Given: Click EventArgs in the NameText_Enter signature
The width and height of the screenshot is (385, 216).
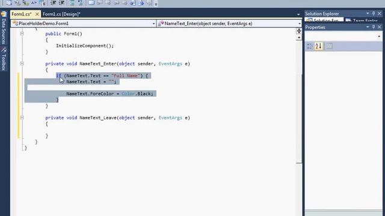Looking at the screenshot, I should click(x=170, y=64).
